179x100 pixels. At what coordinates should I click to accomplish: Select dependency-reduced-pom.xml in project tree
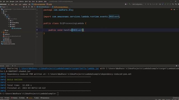click(x=12, y=36)
